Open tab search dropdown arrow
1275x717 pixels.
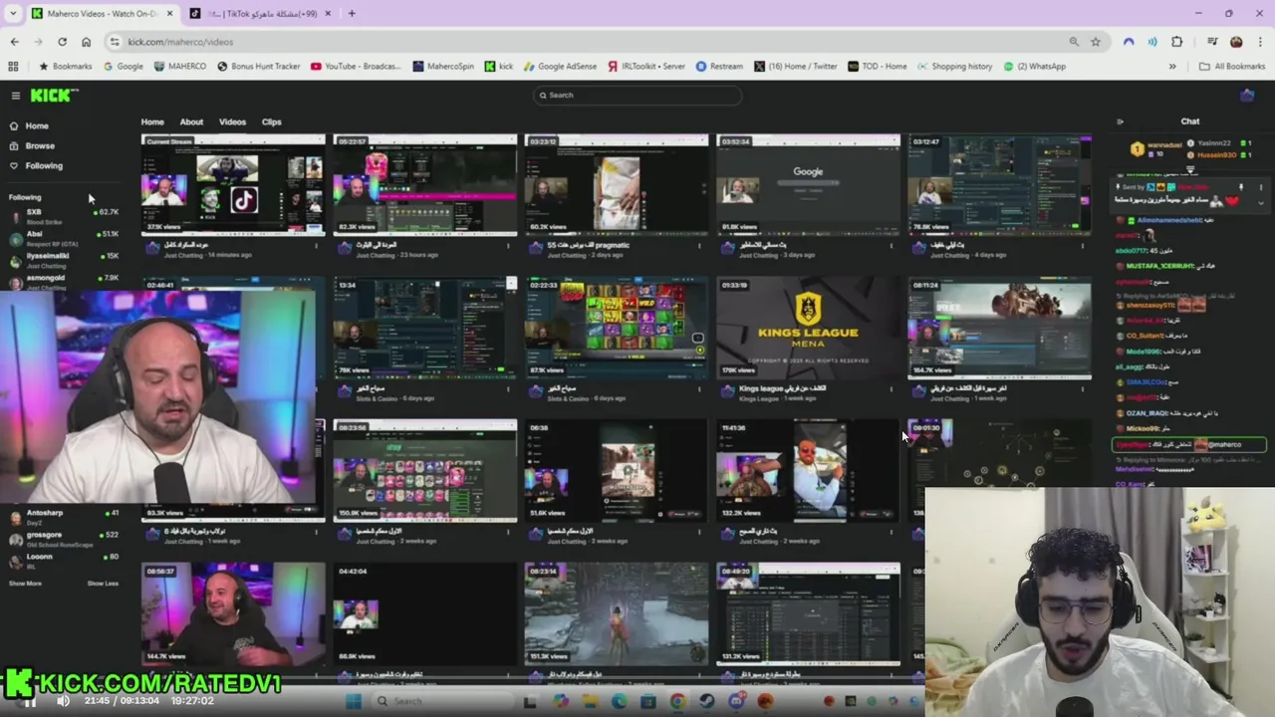(x=13, y=13)
